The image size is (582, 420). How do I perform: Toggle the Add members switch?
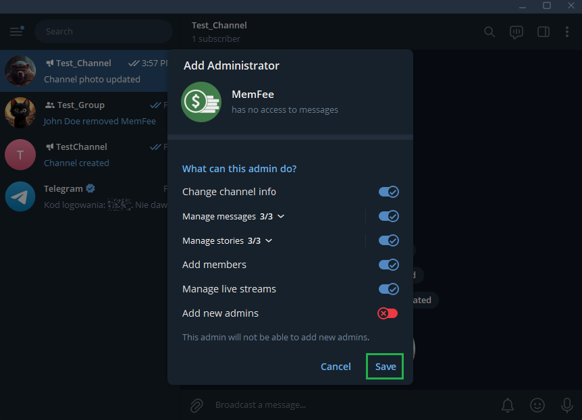[388, 265]
